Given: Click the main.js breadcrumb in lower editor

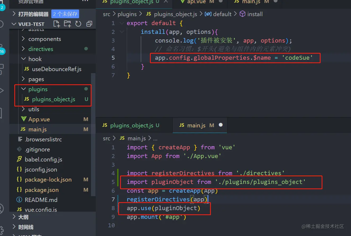Looking at the screenshot, I should [133, 138].
